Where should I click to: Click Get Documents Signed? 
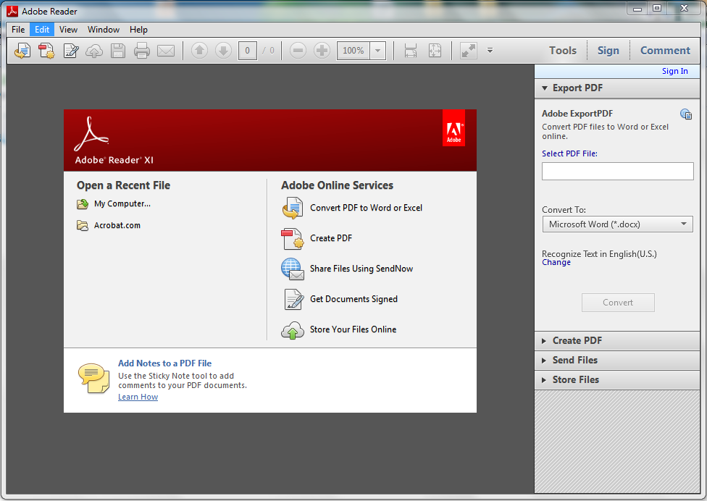click(x=353, y=299)
